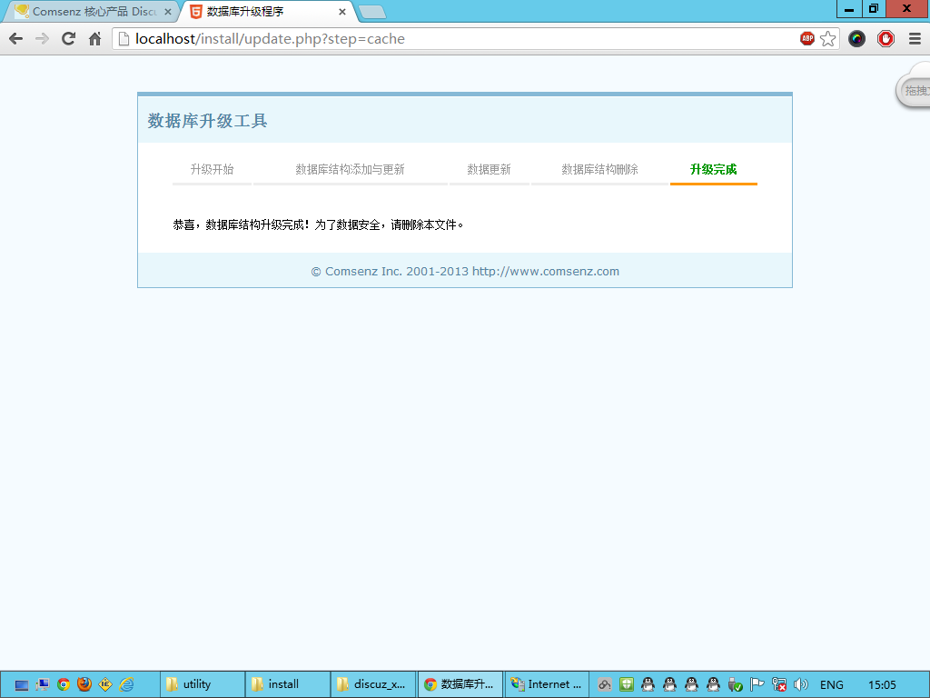This screenshot has height=698, width=930.
Task: Launch Internet Explorer from quick launch
Action: [126, 684]
